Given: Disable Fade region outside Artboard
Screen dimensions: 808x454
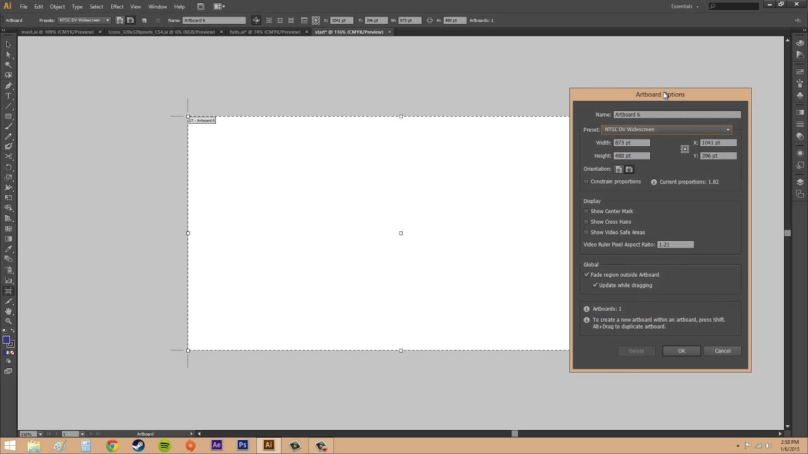Looking at the screenshot, I should click(x=587, y=274).
